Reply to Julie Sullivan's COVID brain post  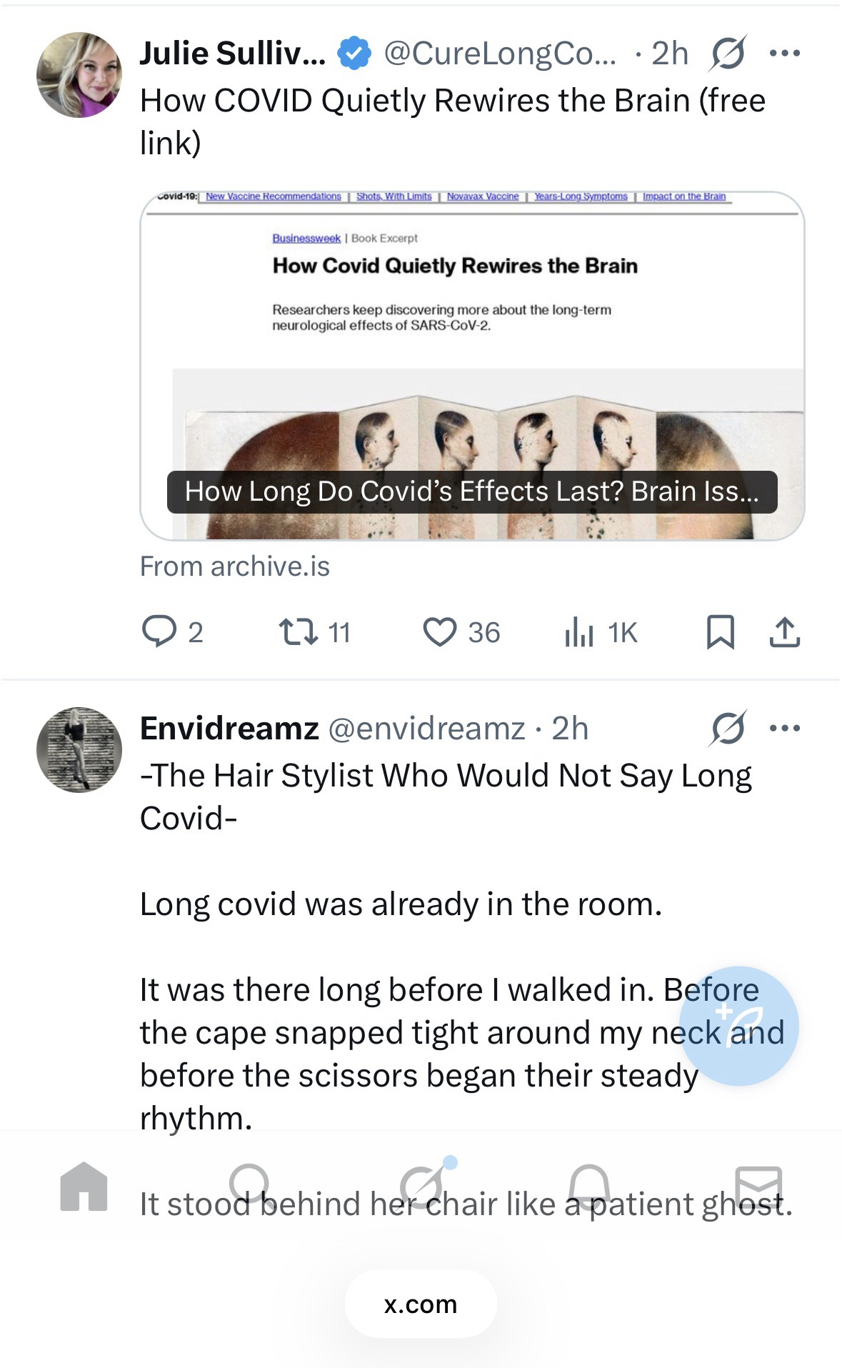click(159, 632)
